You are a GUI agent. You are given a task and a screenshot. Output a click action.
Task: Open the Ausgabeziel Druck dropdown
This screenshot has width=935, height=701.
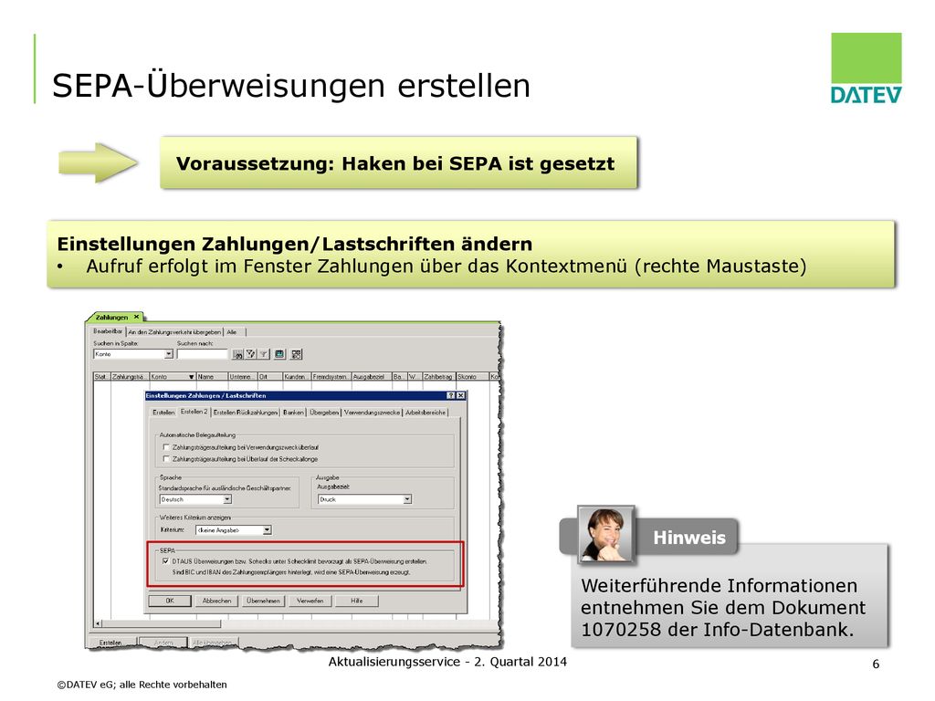point(407,499)
